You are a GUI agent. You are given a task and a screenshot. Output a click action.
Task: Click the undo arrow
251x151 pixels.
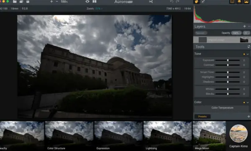point(172,1)
